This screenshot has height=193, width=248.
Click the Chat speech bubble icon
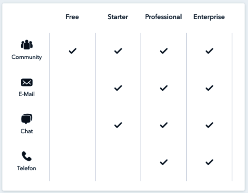coord(27,119)
